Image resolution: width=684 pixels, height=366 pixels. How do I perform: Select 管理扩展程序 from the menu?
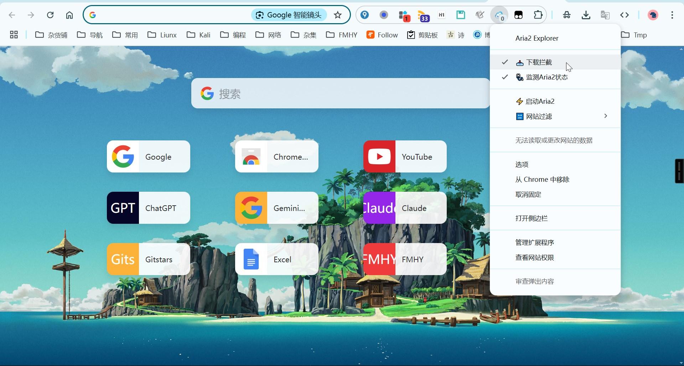coord(534,242)
